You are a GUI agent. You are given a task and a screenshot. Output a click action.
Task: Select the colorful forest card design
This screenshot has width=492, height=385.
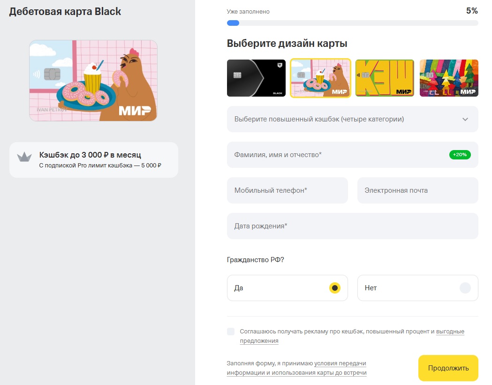(449, 78)
